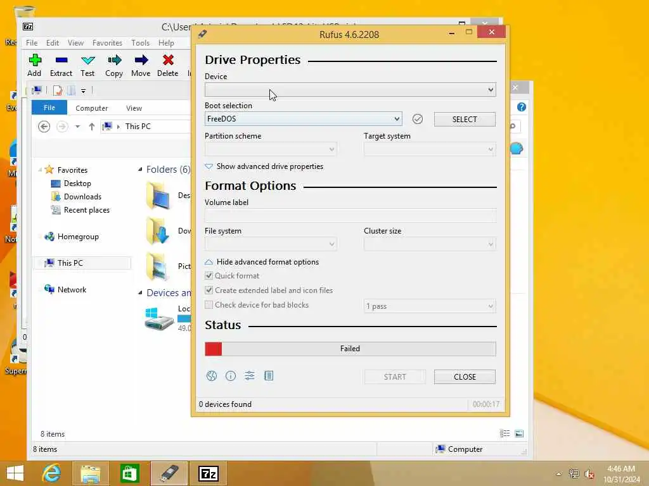The height and width of the screenshot is (486, 649).
Task: Open the File system dropdown
Action: [271, 244]
